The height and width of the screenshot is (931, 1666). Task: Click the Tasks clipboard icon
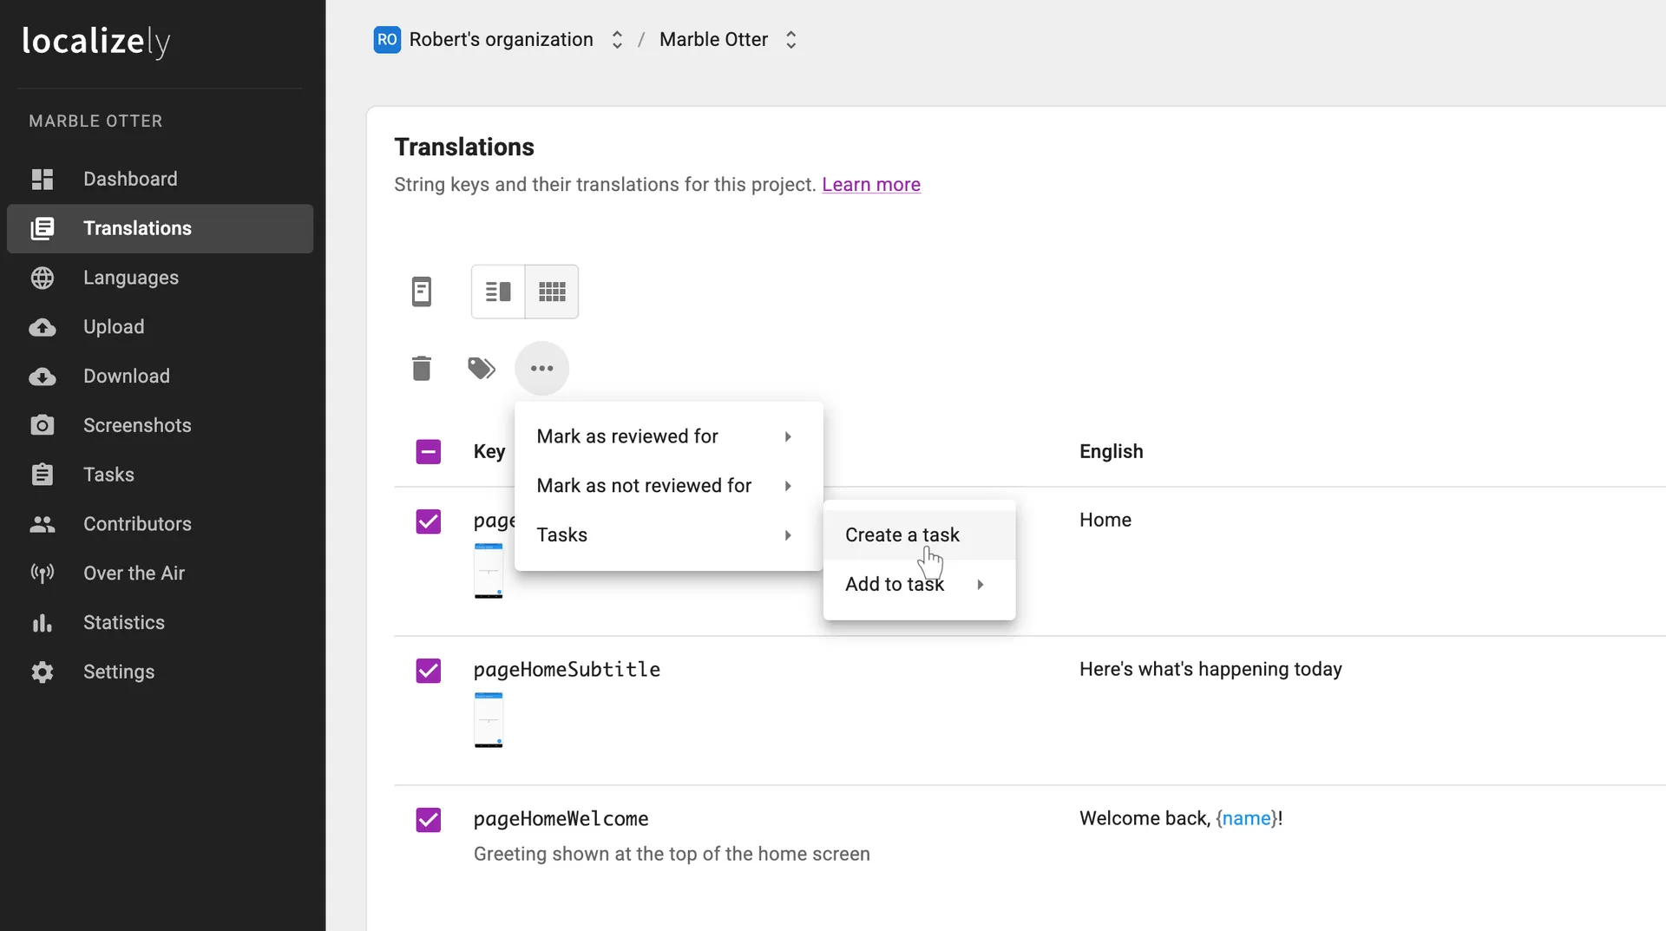[43, 475]
